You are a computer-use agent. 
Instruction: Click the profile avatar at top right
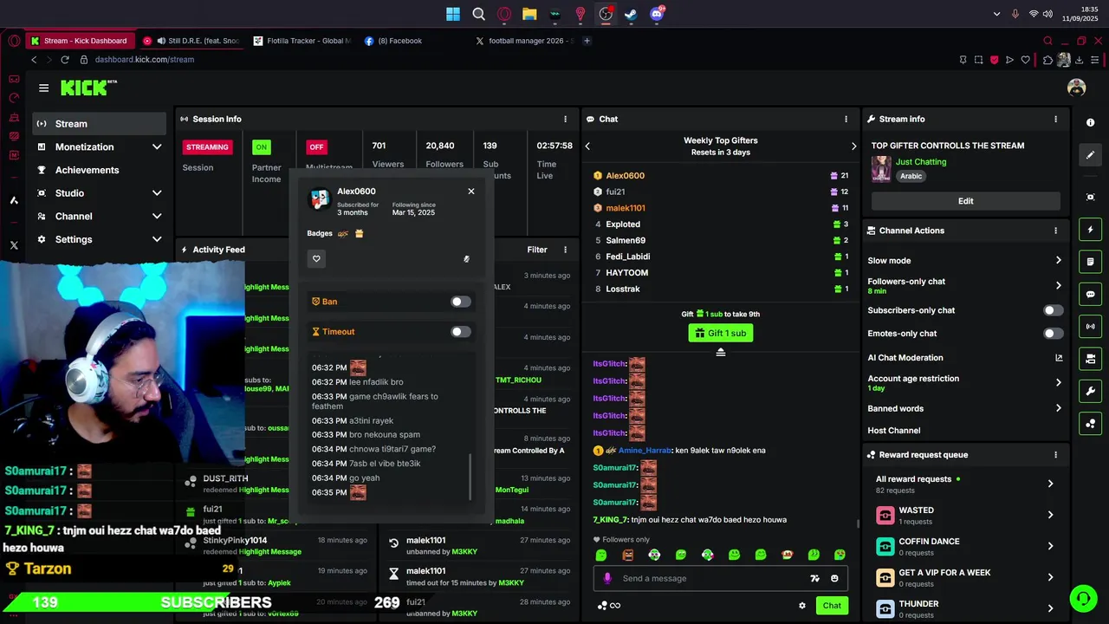tap(1076, 88)
